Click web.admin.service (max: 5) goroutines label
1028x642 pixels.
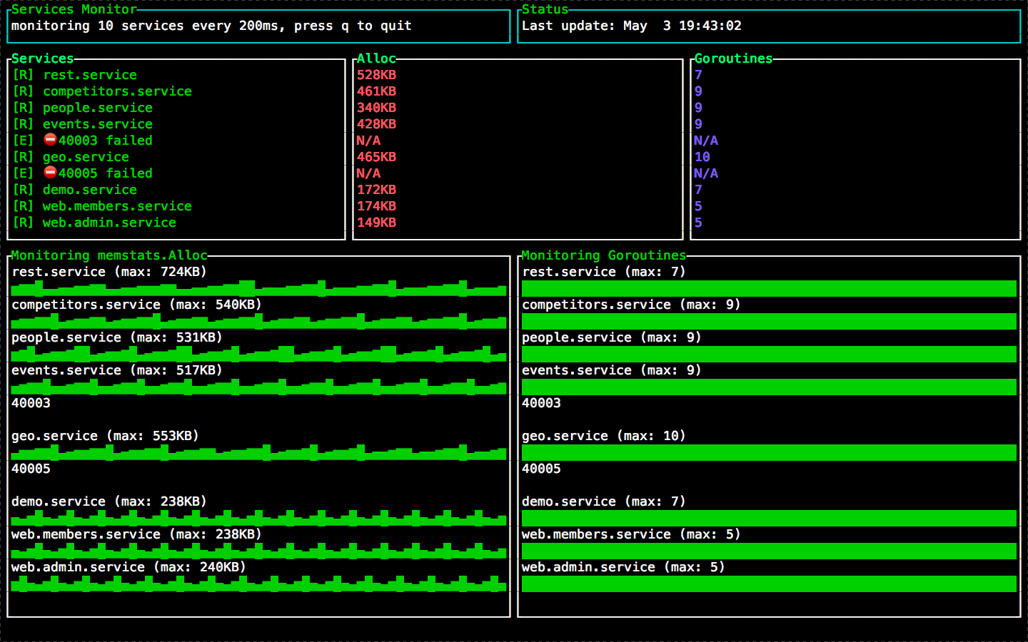pos(623,567)
